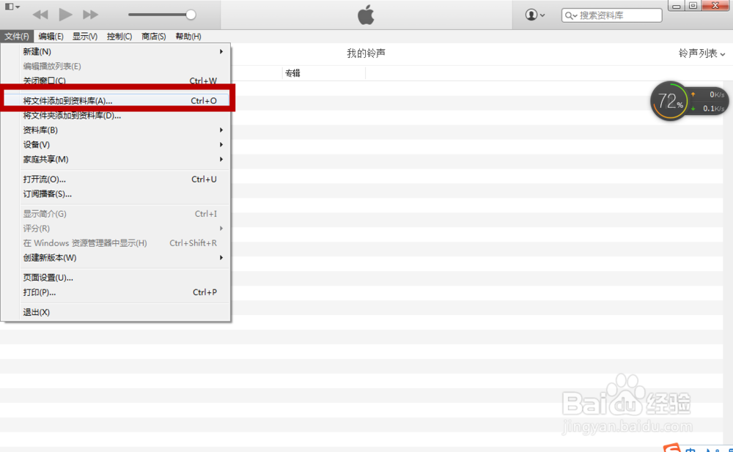Screen dimensions: 733x452
Task: Select 打印(P)... menu item
Action: [x=116, y=292]
